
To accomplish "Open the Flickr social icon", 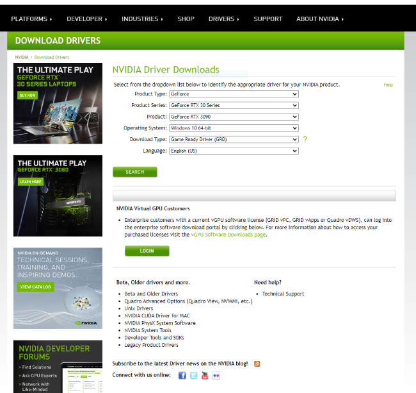I will (216, 376).
